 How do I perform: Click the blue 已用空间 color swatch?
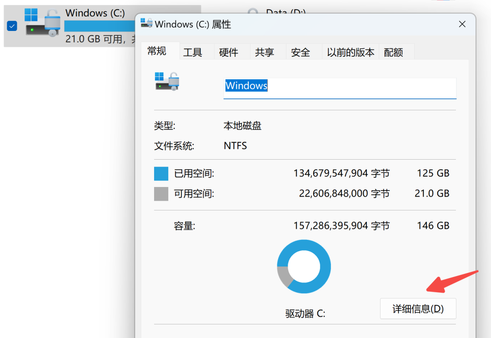tap(161, 173)
